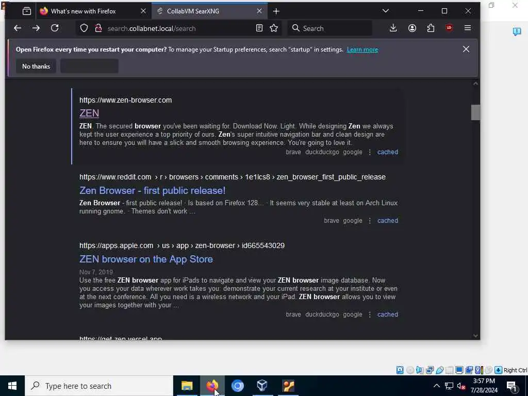
Task: Click the VirtualBox keyboard capture arrow icon
Action: tap(499, 370)
